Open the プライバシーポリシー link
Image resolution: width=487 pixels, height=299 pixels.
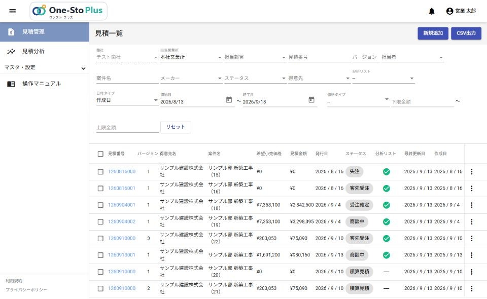26,290
